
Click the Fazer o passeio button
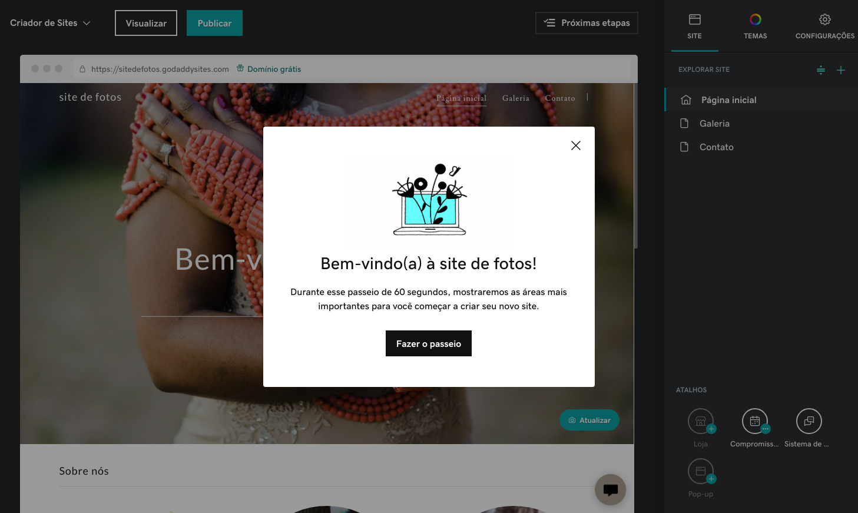coord(428,343)
